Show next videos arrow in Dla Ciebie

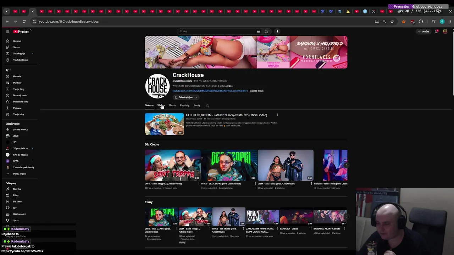pos(346,165)
